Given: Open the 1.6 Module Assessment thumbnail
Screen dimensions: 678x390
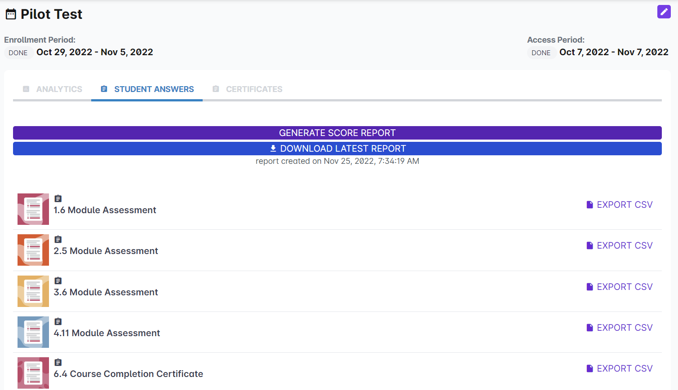Looking at the screenshot, I should 33,209.
